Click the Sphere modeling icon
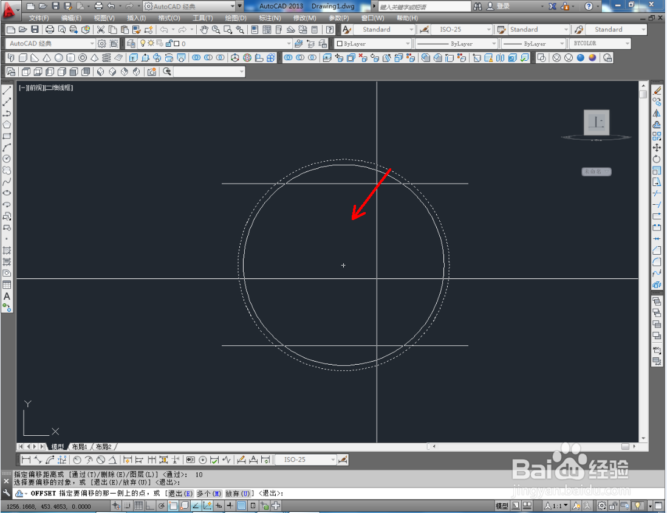This screenshot has height=513, width=667. 59,58
